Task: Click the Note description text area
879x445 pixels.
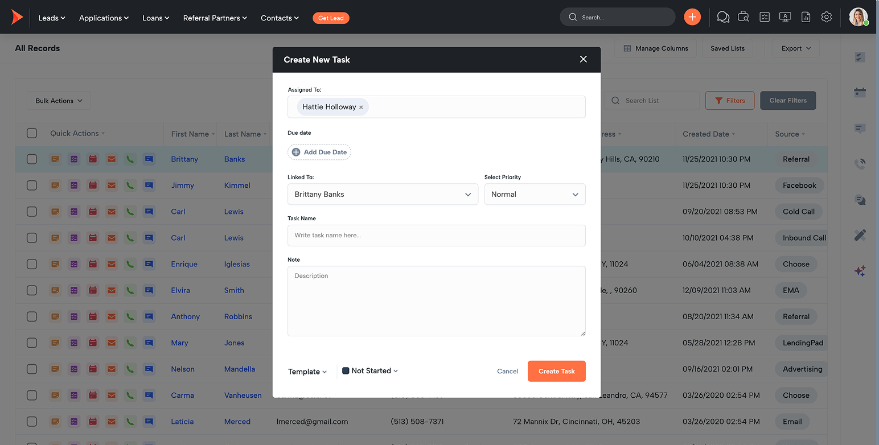Action: pos(437,301)
